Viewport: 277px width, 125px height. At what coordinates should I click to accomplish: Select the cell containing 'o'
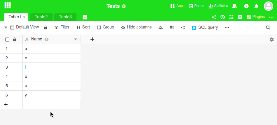51,76
